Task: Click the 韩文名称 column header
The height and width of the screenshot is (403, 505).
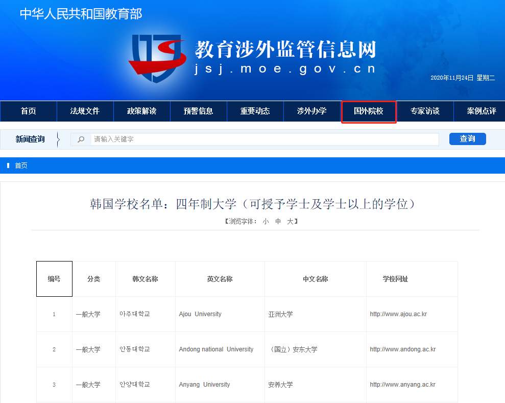Action: pyautogui.click(x=145, y=279)
